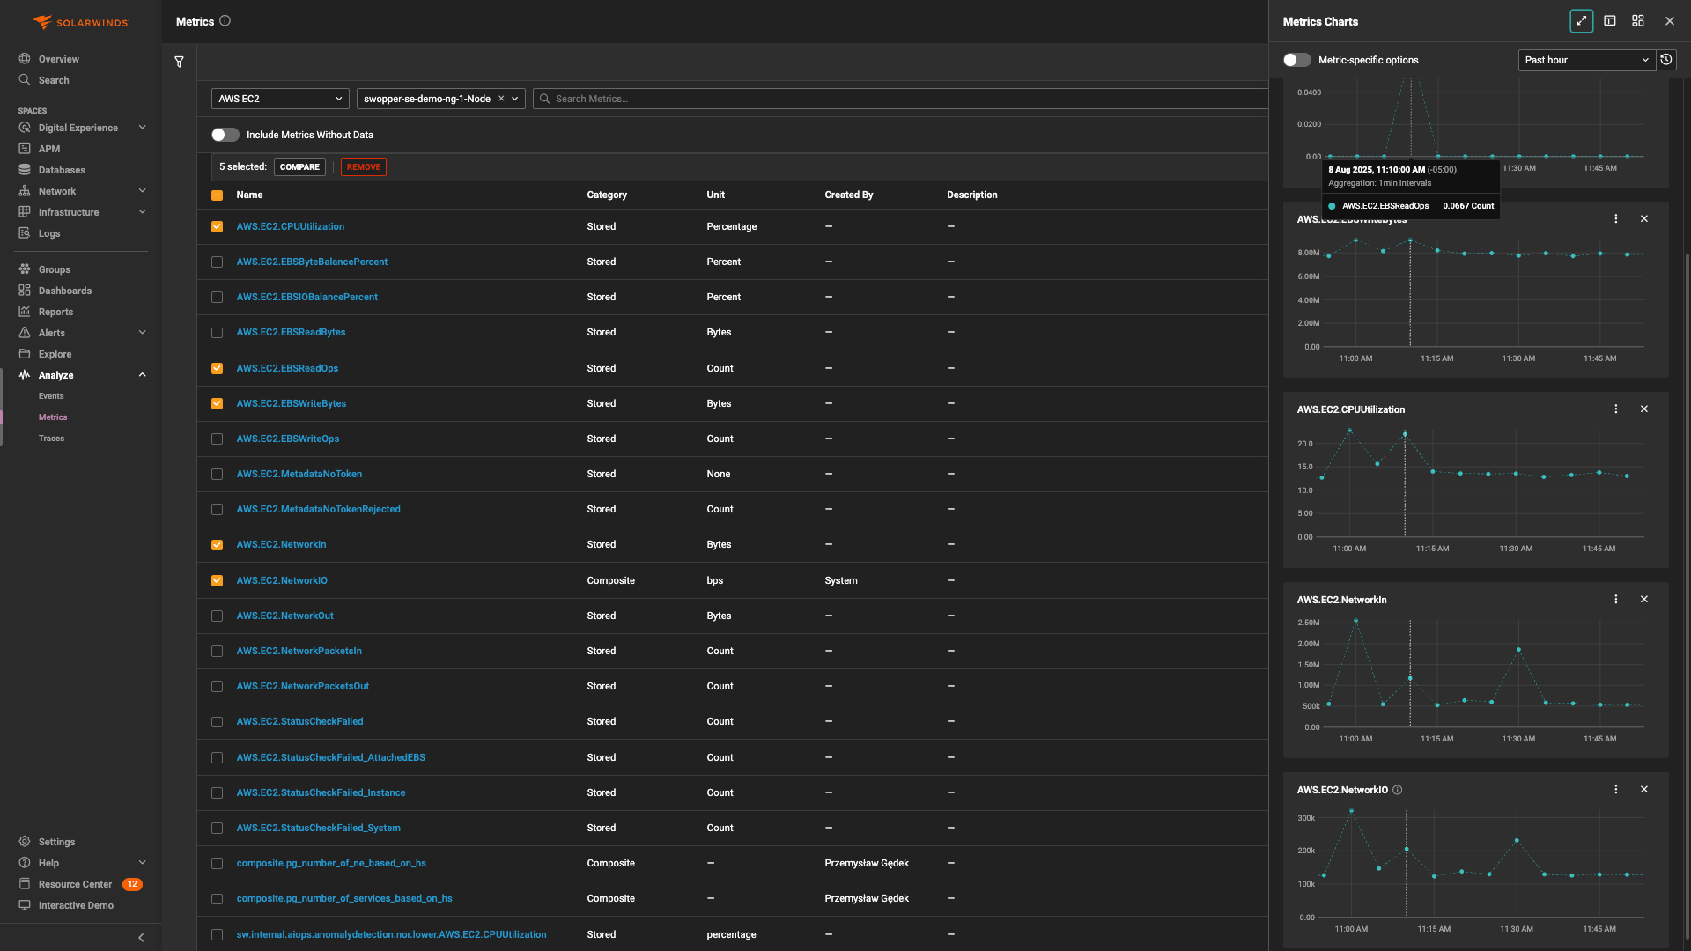
Task: Click info icon next to Metrics title
Action: click(x=225, y=21)
